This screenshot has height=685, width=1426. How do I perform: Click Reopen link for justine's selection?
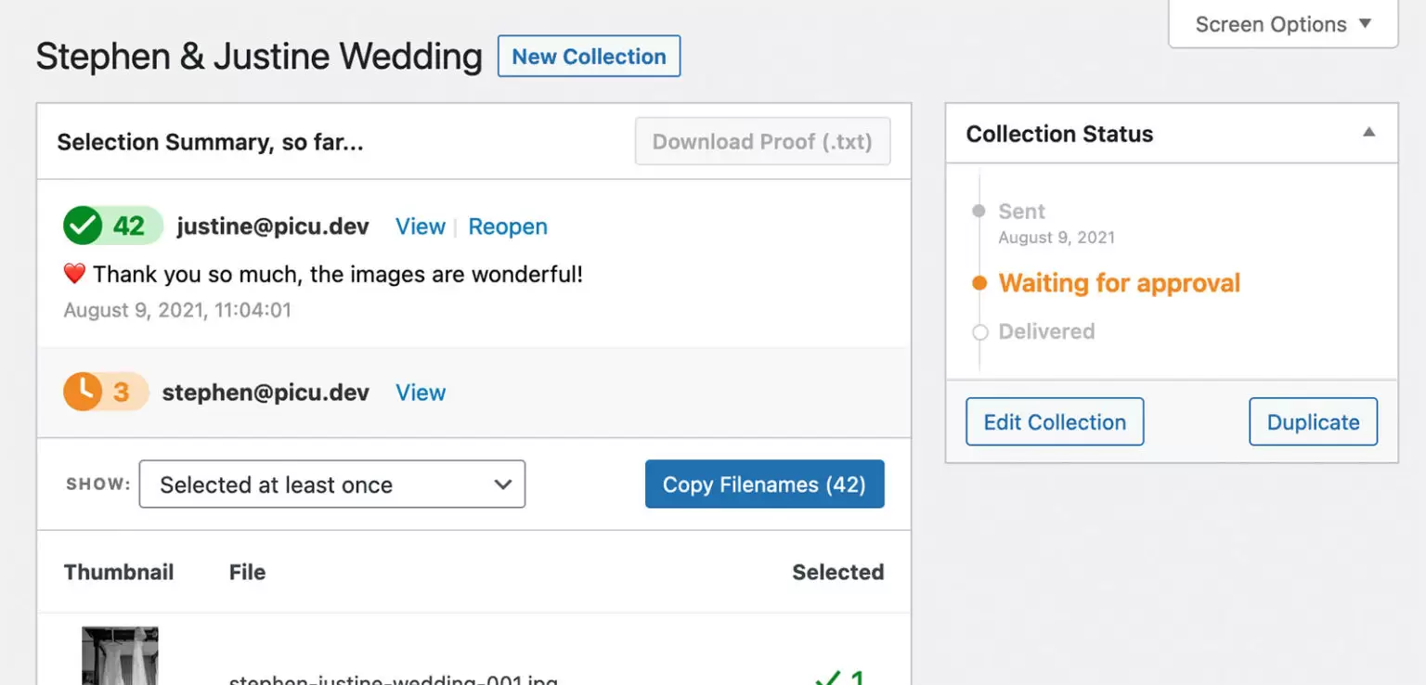[508, 226]
